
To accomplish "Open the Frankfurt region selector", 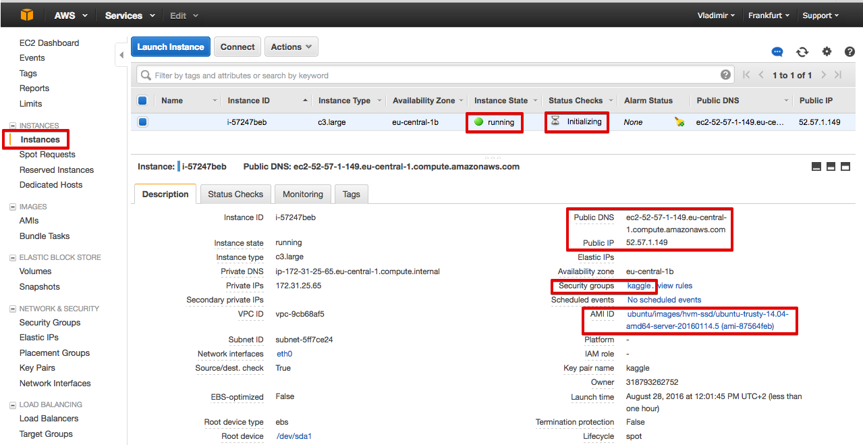I will pos(769,16).
